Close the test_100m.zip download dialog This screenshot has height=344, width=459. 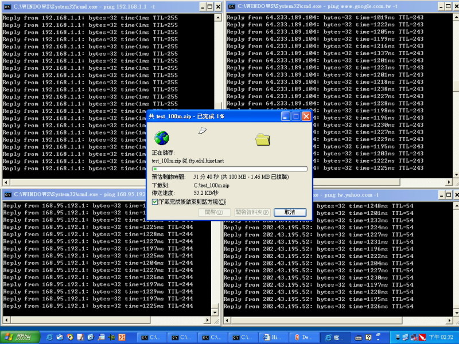pos(306,116)
